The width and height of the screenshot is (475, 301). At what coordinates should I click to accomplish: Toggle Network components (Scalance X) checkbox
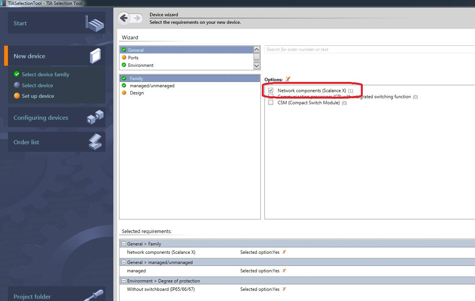[x=271, y=91]
